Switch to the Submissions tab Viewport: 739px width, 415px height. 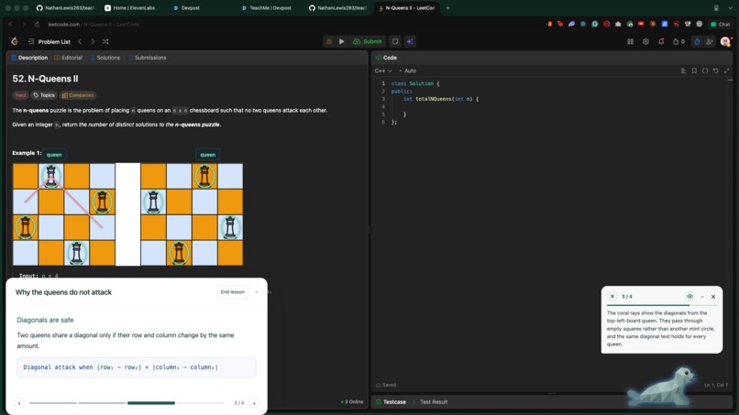(147, 58)
